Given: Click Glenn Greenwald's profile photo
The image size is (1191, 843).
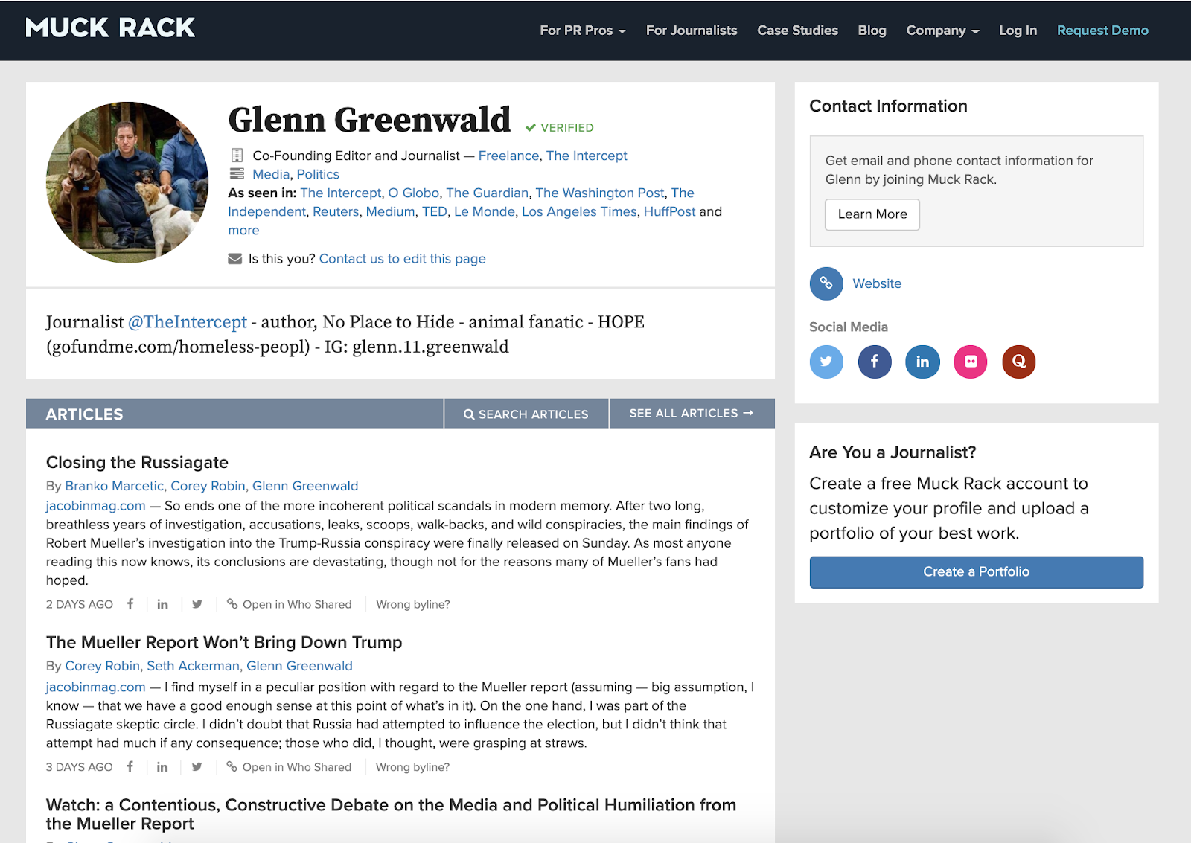Looking at the screenshot, I should [127, 182].
